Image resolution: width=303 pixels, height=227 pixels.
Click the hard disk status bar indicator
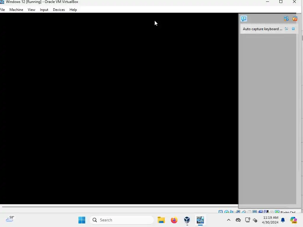tap(220, 212)
